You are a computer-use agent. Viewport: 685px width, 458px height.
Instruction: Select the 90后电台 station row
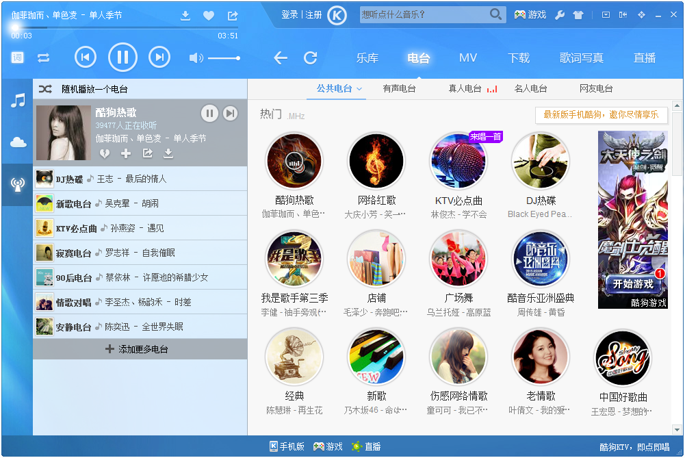pyautogui.click(x=140, y=277)
